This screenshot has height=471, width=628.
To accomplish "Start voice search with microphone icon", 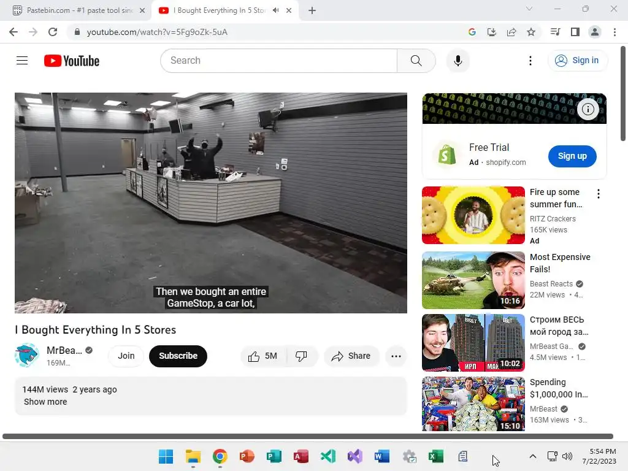I will pos(458,61).
